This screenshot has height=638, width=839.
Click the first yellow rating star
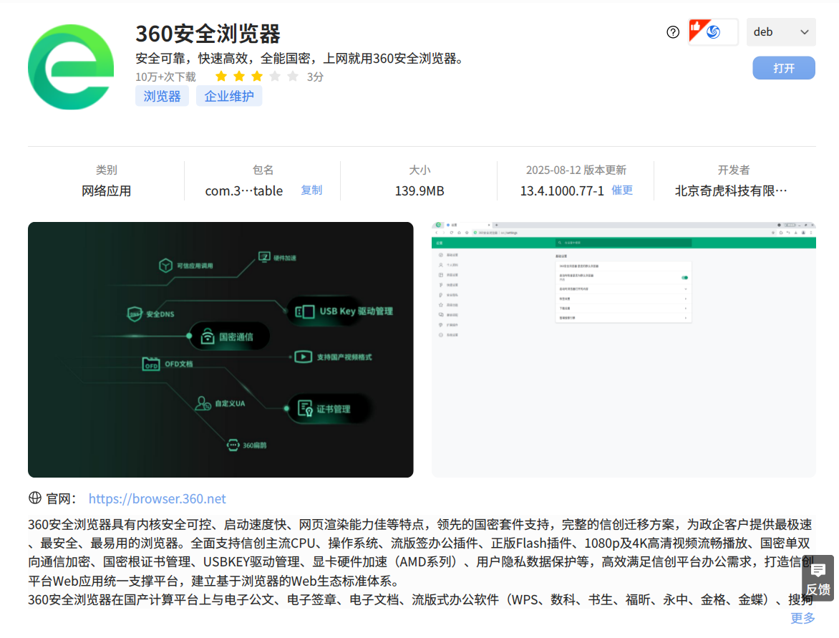click(x=221, y=76)
